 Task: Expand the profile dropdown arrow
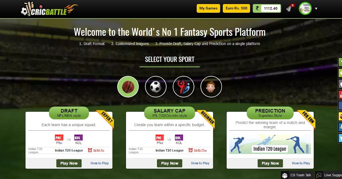(x=316, y=9)
